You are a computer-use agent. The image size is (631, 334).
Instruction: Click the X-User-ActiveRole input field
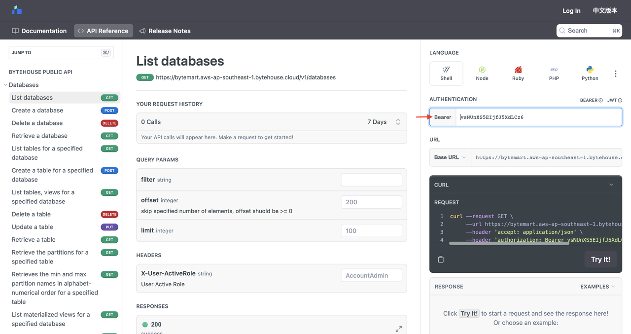371,275
